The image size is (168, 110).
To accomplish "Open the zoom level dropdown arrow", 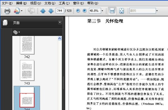I will (x=102, y=11).
